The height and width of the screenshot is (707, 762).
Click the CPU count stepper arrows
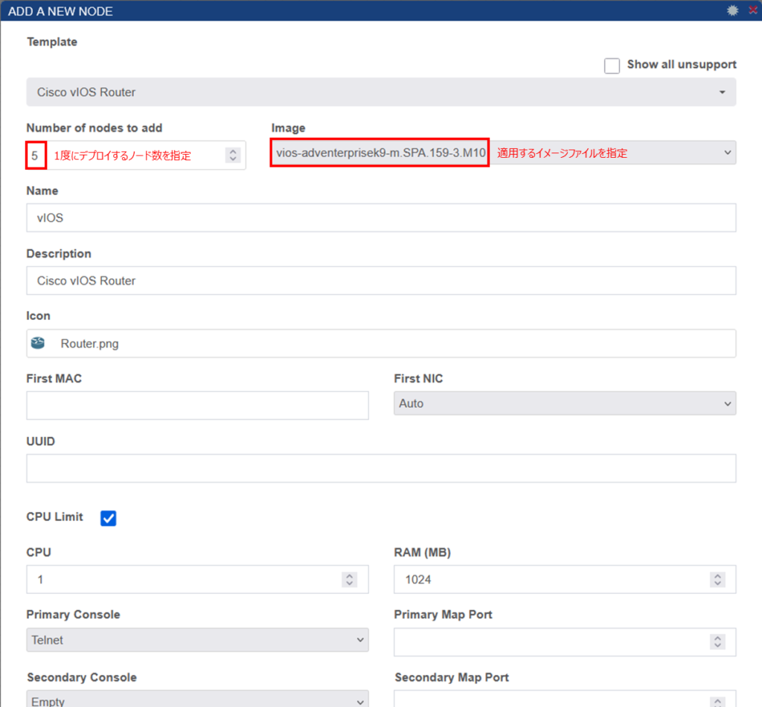348,579
